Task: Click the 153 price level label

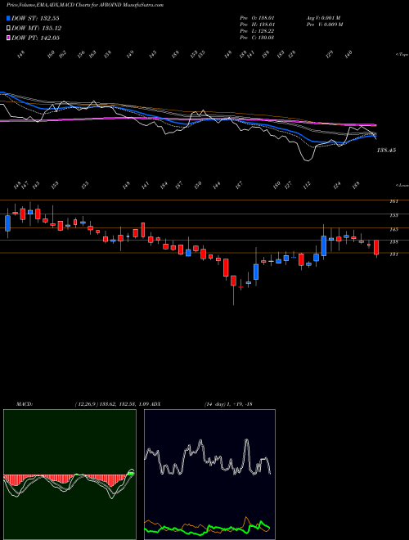Action: coord(394,215)
